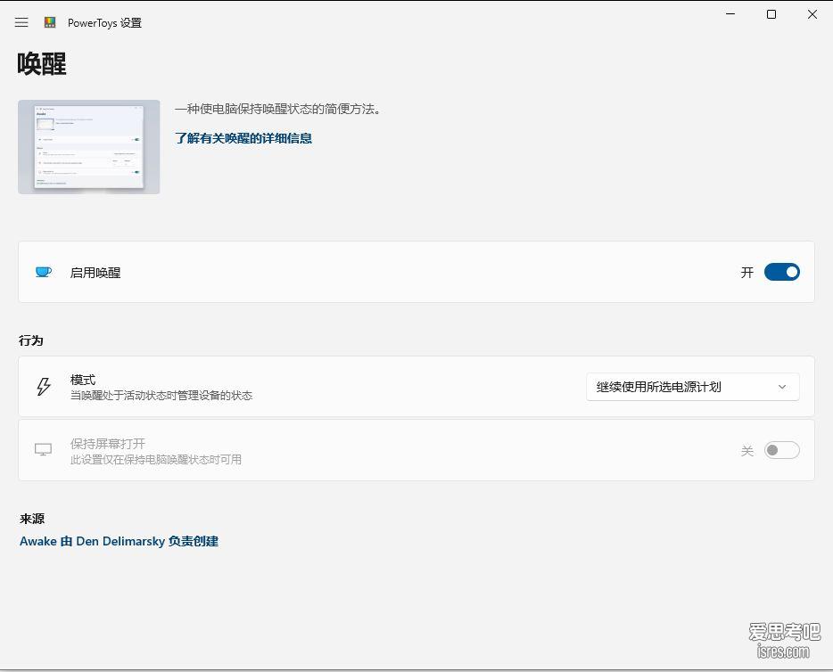Click the 此设置仅在保持电脑唤醒状态时可用 text

(x=156, y=460)
